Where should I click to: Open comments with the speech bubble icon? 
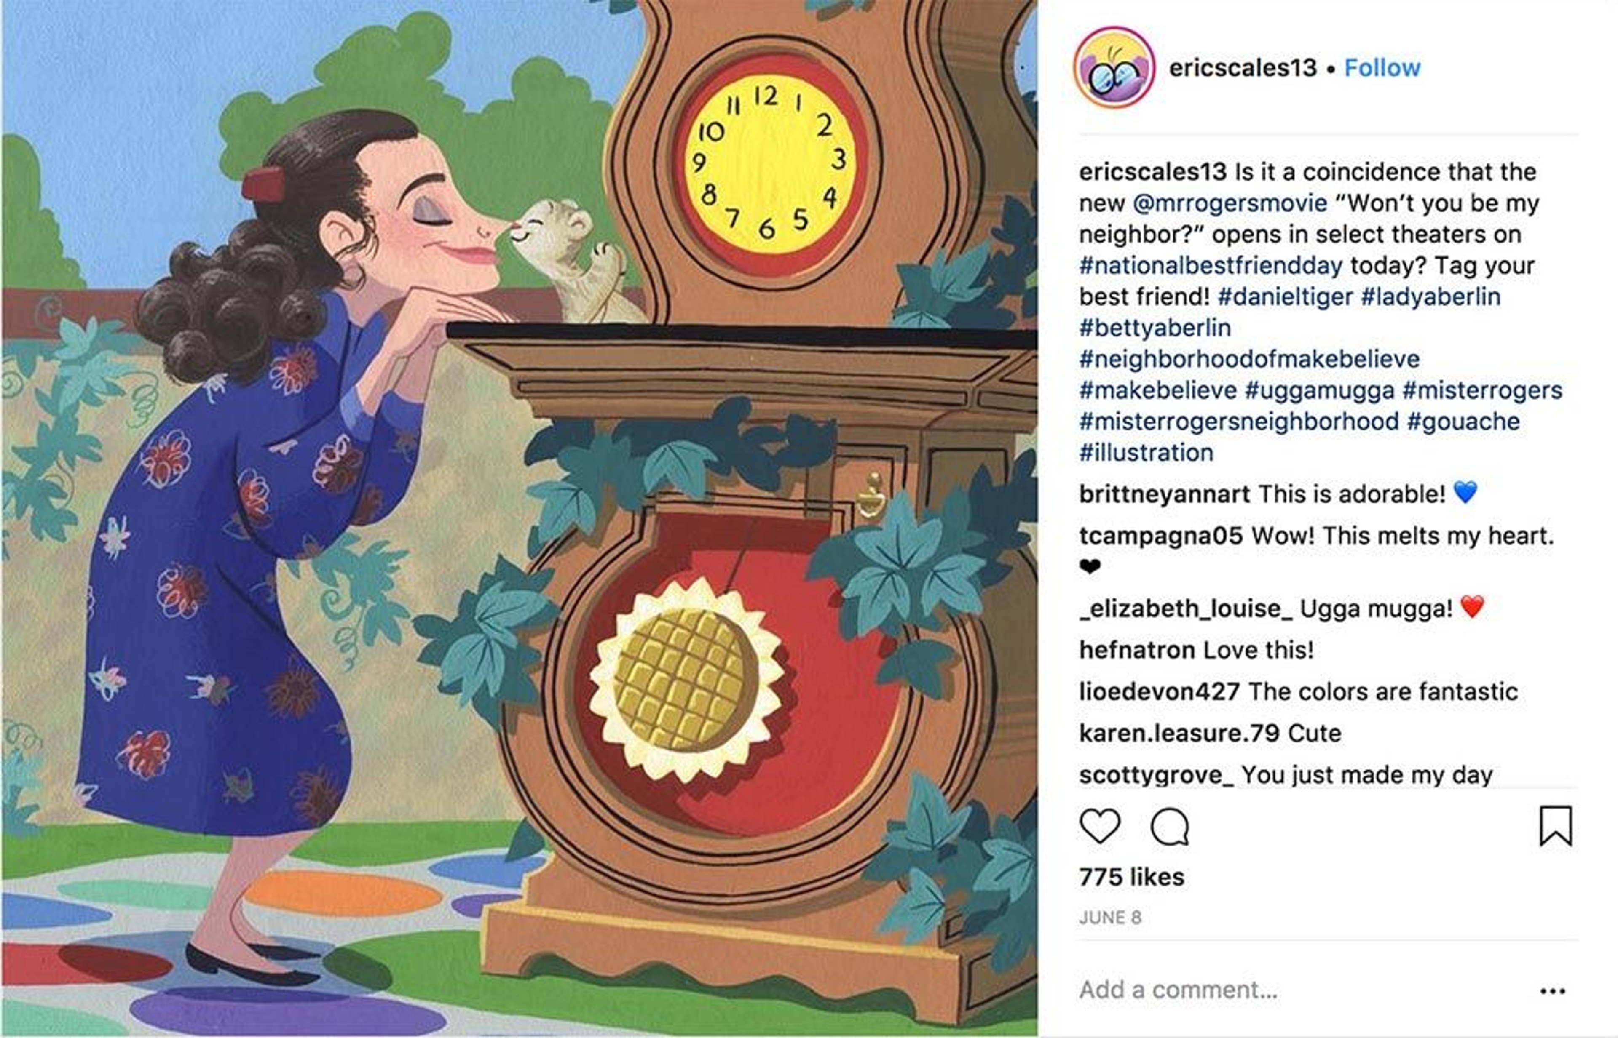pyautogui.click(x=1170, y=826)
